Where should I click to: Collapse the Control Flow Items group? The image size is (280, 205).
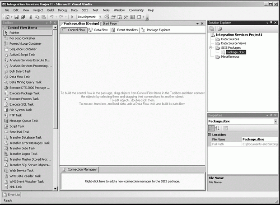5,28
